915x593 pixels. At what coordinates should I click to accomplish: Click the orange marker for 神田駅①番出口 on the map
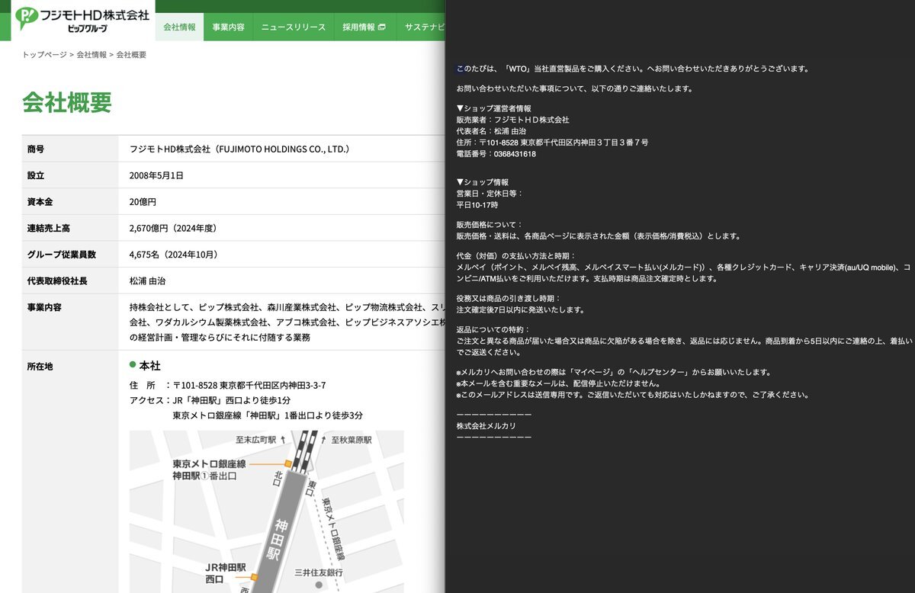(287, 463)
